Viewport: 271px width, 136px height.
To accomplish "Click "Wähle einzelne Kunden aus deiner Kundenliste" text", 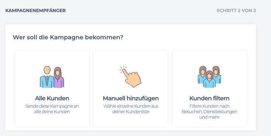I will point(131,109).
